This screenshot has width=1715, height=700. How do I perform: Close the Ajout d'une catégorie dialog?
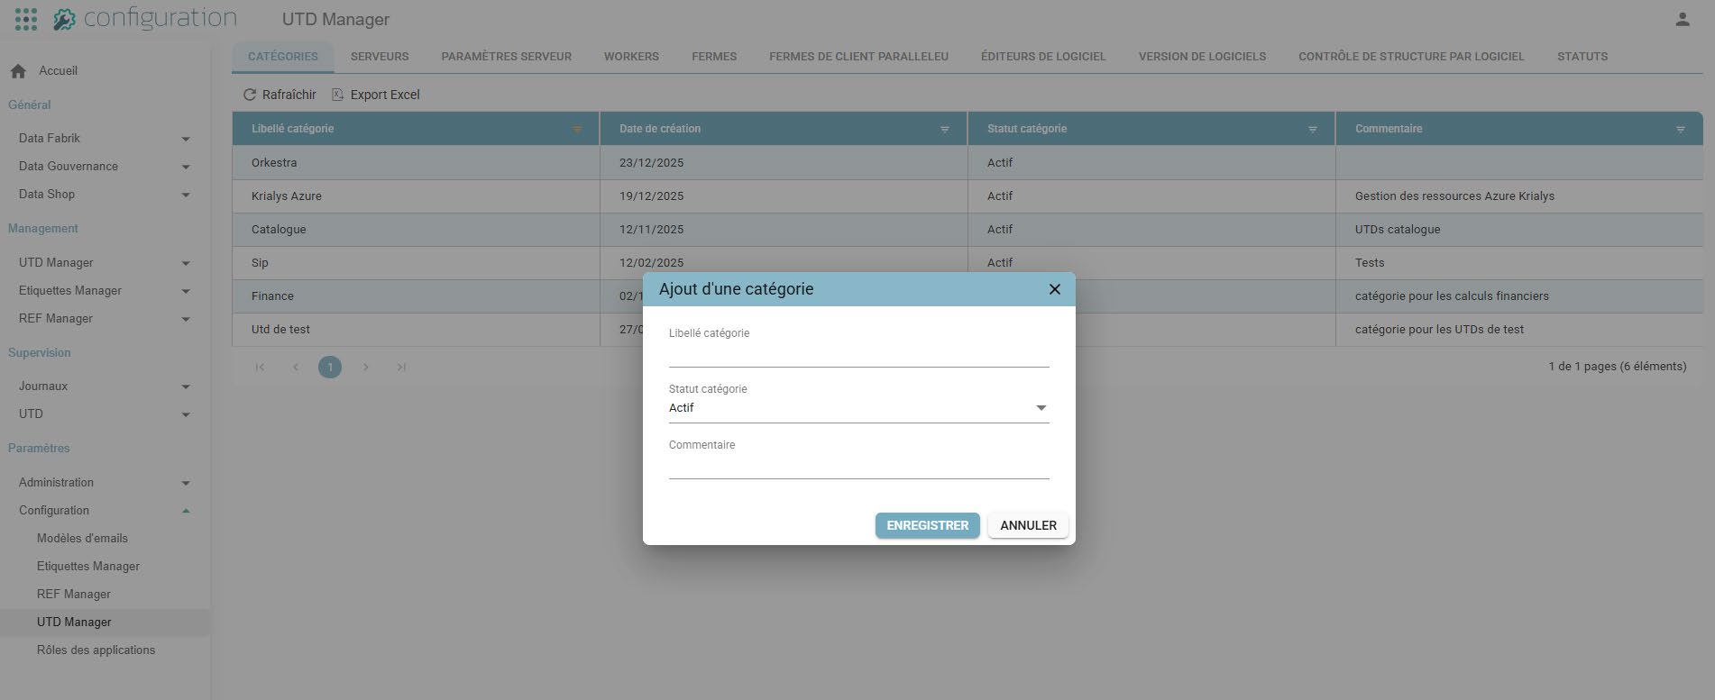point(1054,289)
